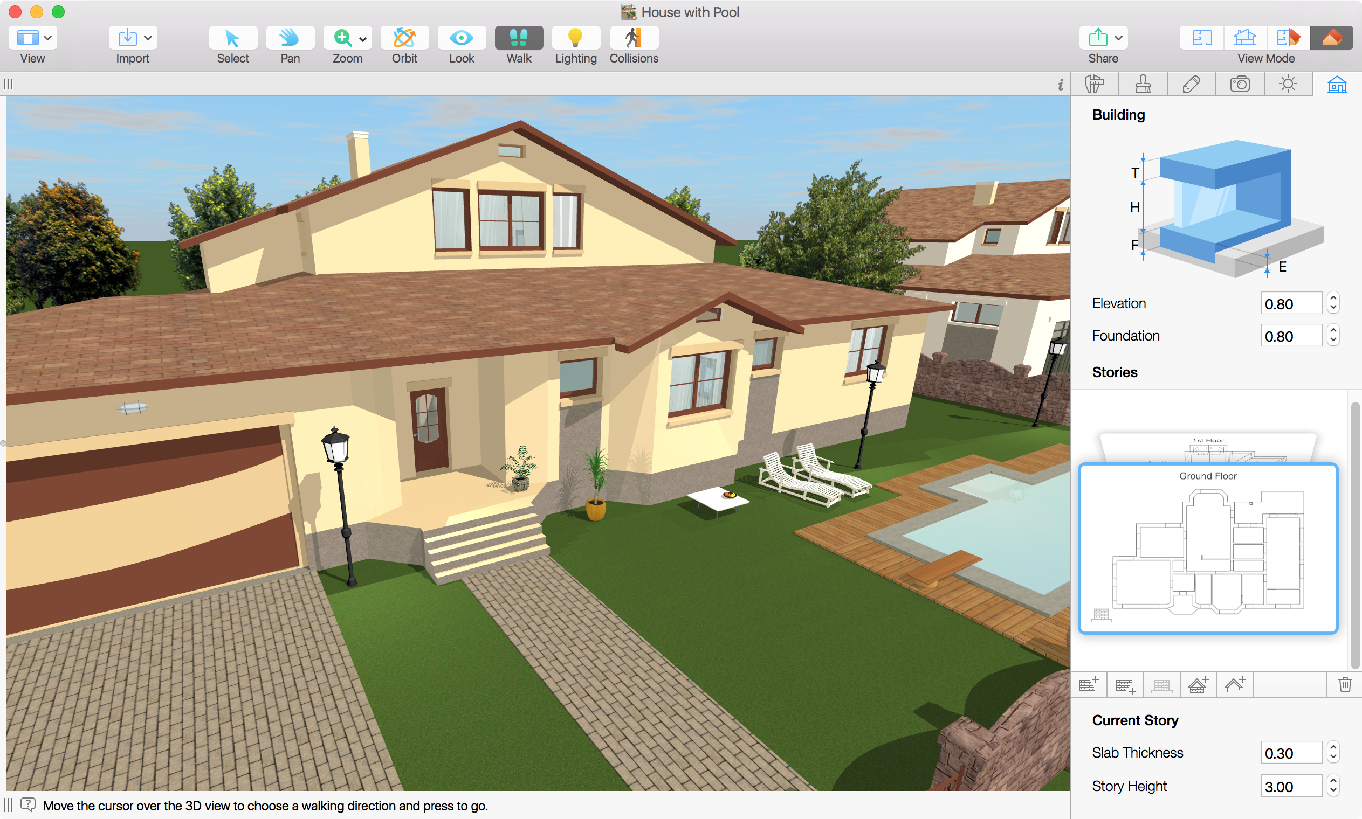Switch to the light properties tab
Viewport: 1362px width, 819px height.
point(1288,85)
